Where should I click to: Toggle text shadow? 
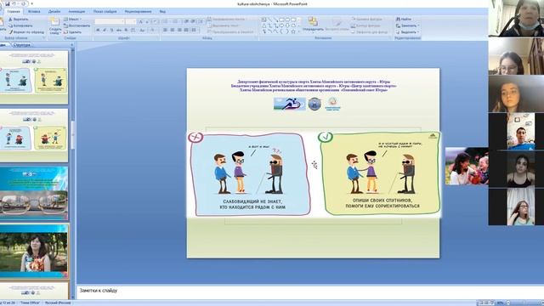tap(126, 31)
